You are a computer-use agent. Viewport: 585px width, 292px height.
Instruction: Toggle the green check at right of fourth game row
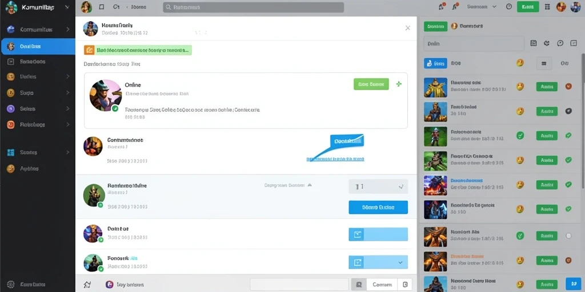(568, 160)
